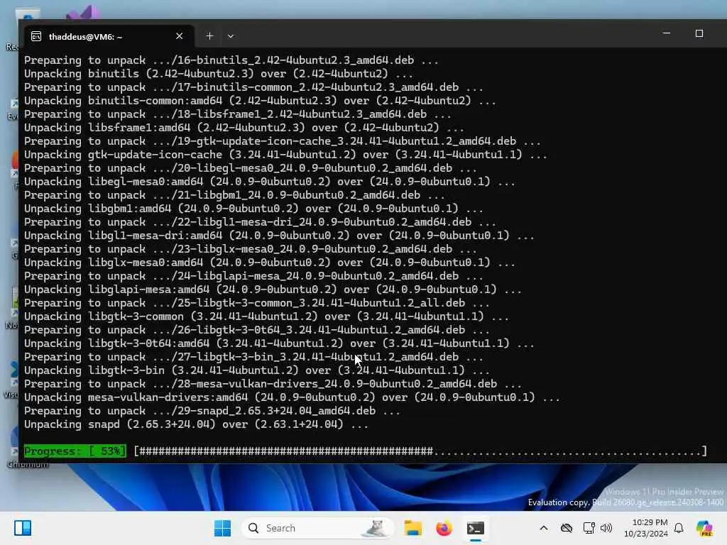Click the text 'Unpacking libsframe1:amd64'
727x545 pixels.
pyautogui.click(x=107, y=128)
